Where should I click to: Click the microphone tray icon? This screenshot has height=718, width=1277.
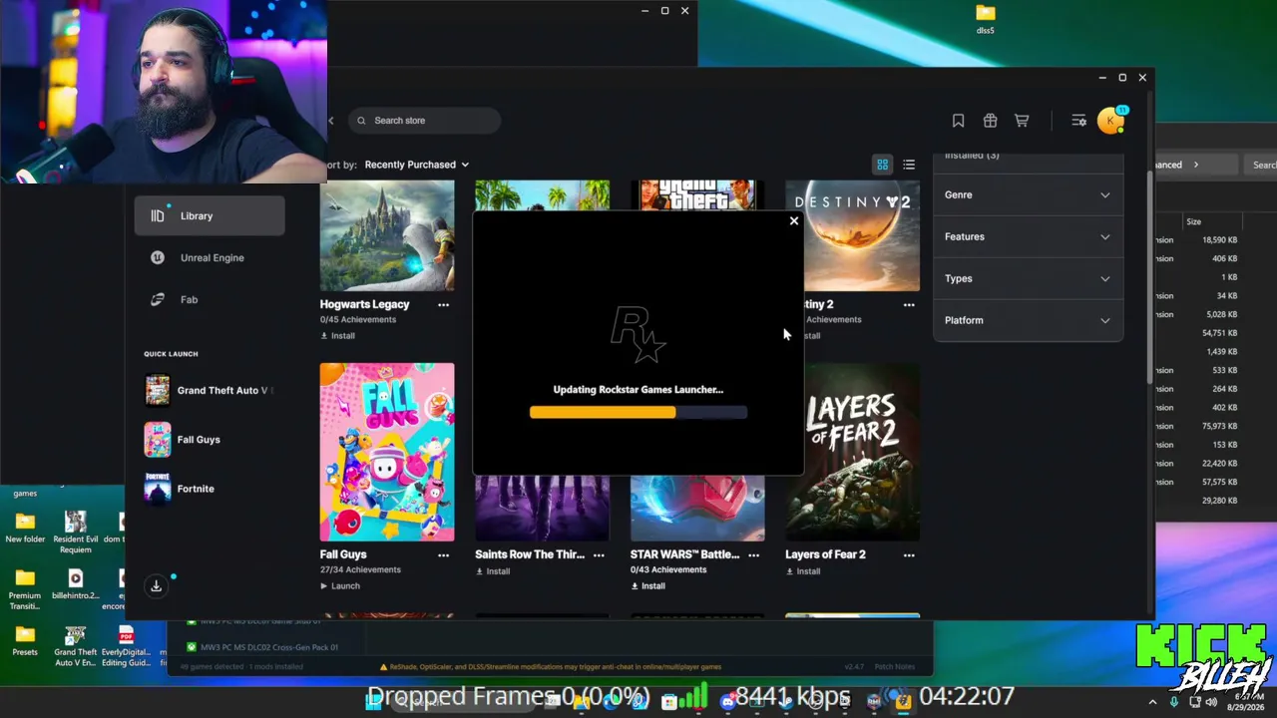pos(1174,702)
